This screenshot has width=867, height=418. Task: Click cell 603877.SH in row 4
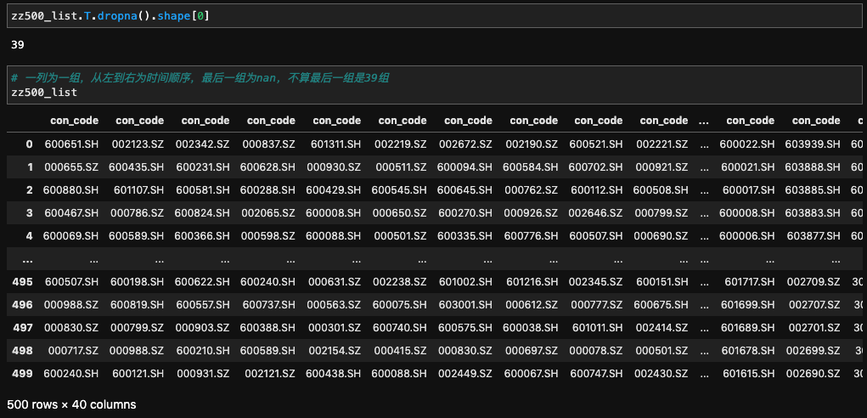(x=813, y=235)
